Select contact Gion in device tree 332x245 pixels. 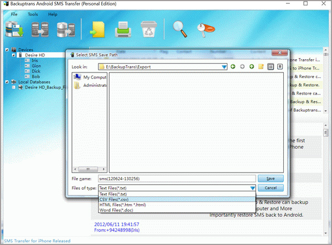36,66
